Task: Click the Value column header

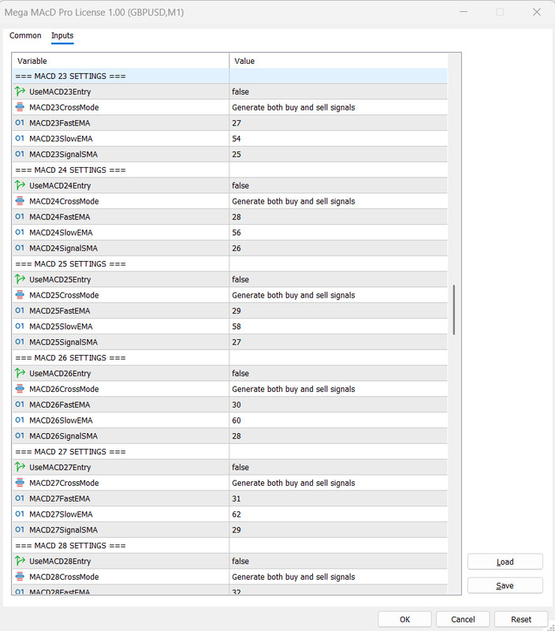Action: tap(338, 61)
